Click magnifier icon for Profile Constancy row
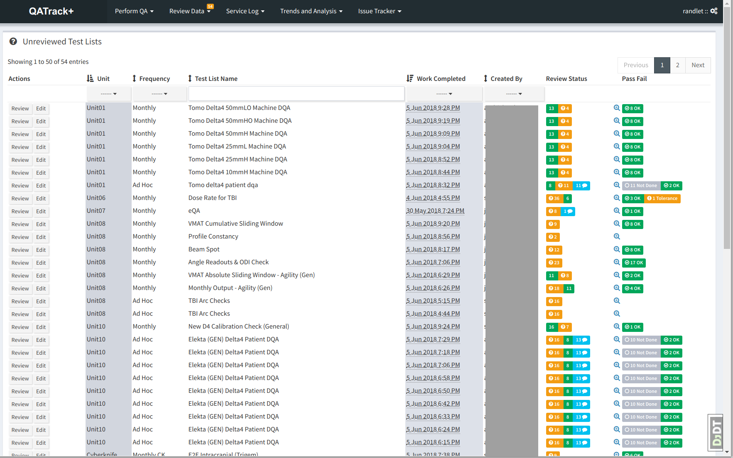This screenshot has height=458, width=733. coord(617,236)
